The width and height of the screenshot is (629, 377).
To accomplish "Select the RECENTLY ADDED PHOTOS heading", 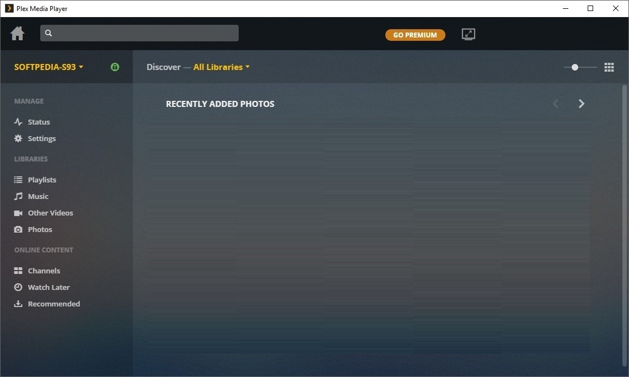I will click(220, 104).
